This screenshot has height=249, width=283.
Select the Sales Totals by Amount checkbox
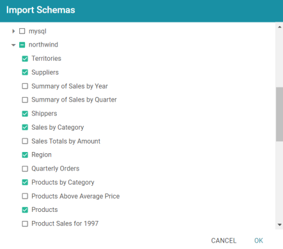coord(25,141)
